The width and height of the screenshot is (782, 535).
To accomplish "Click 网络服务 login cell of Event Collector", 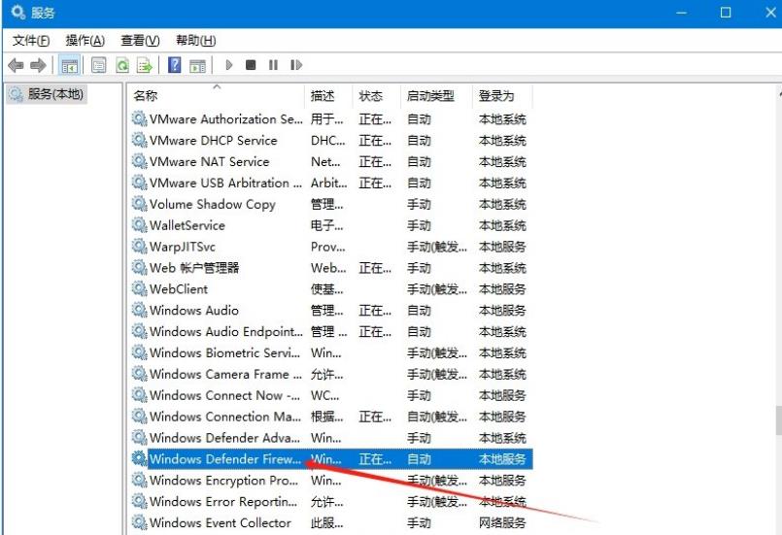I will point(502,522).
